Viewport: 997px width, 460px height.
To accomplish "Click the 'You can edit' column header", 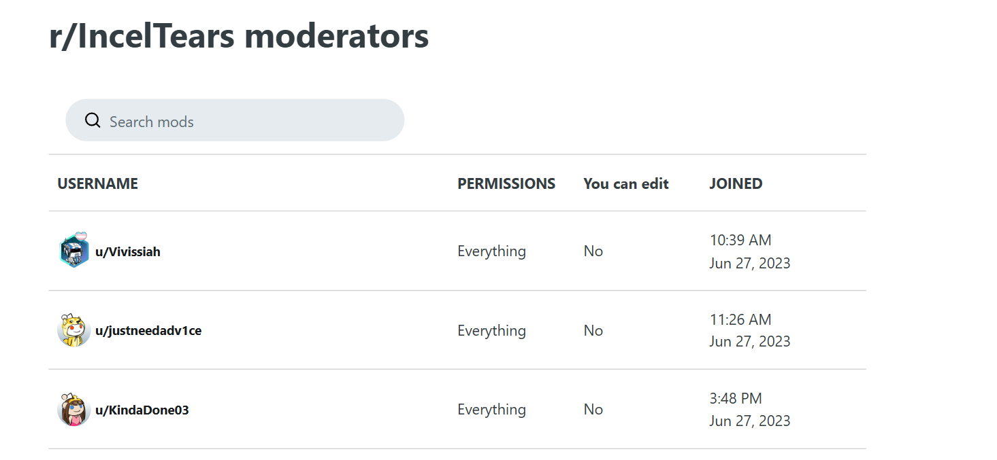I will [x=626, y=183].
